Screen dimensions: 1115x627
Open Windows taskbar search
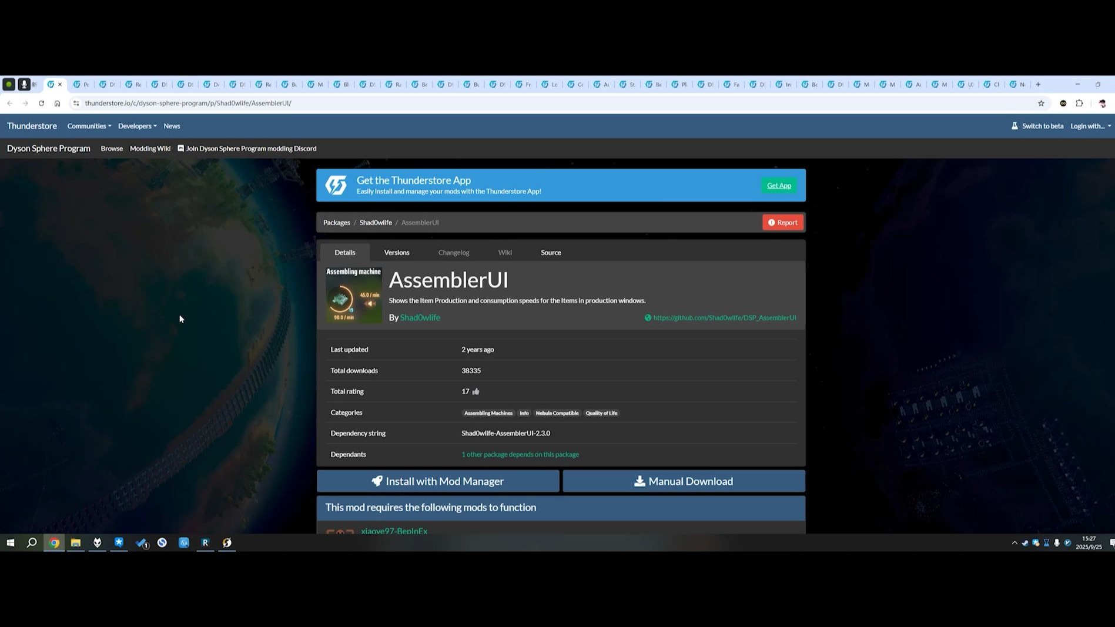point(32,543)
